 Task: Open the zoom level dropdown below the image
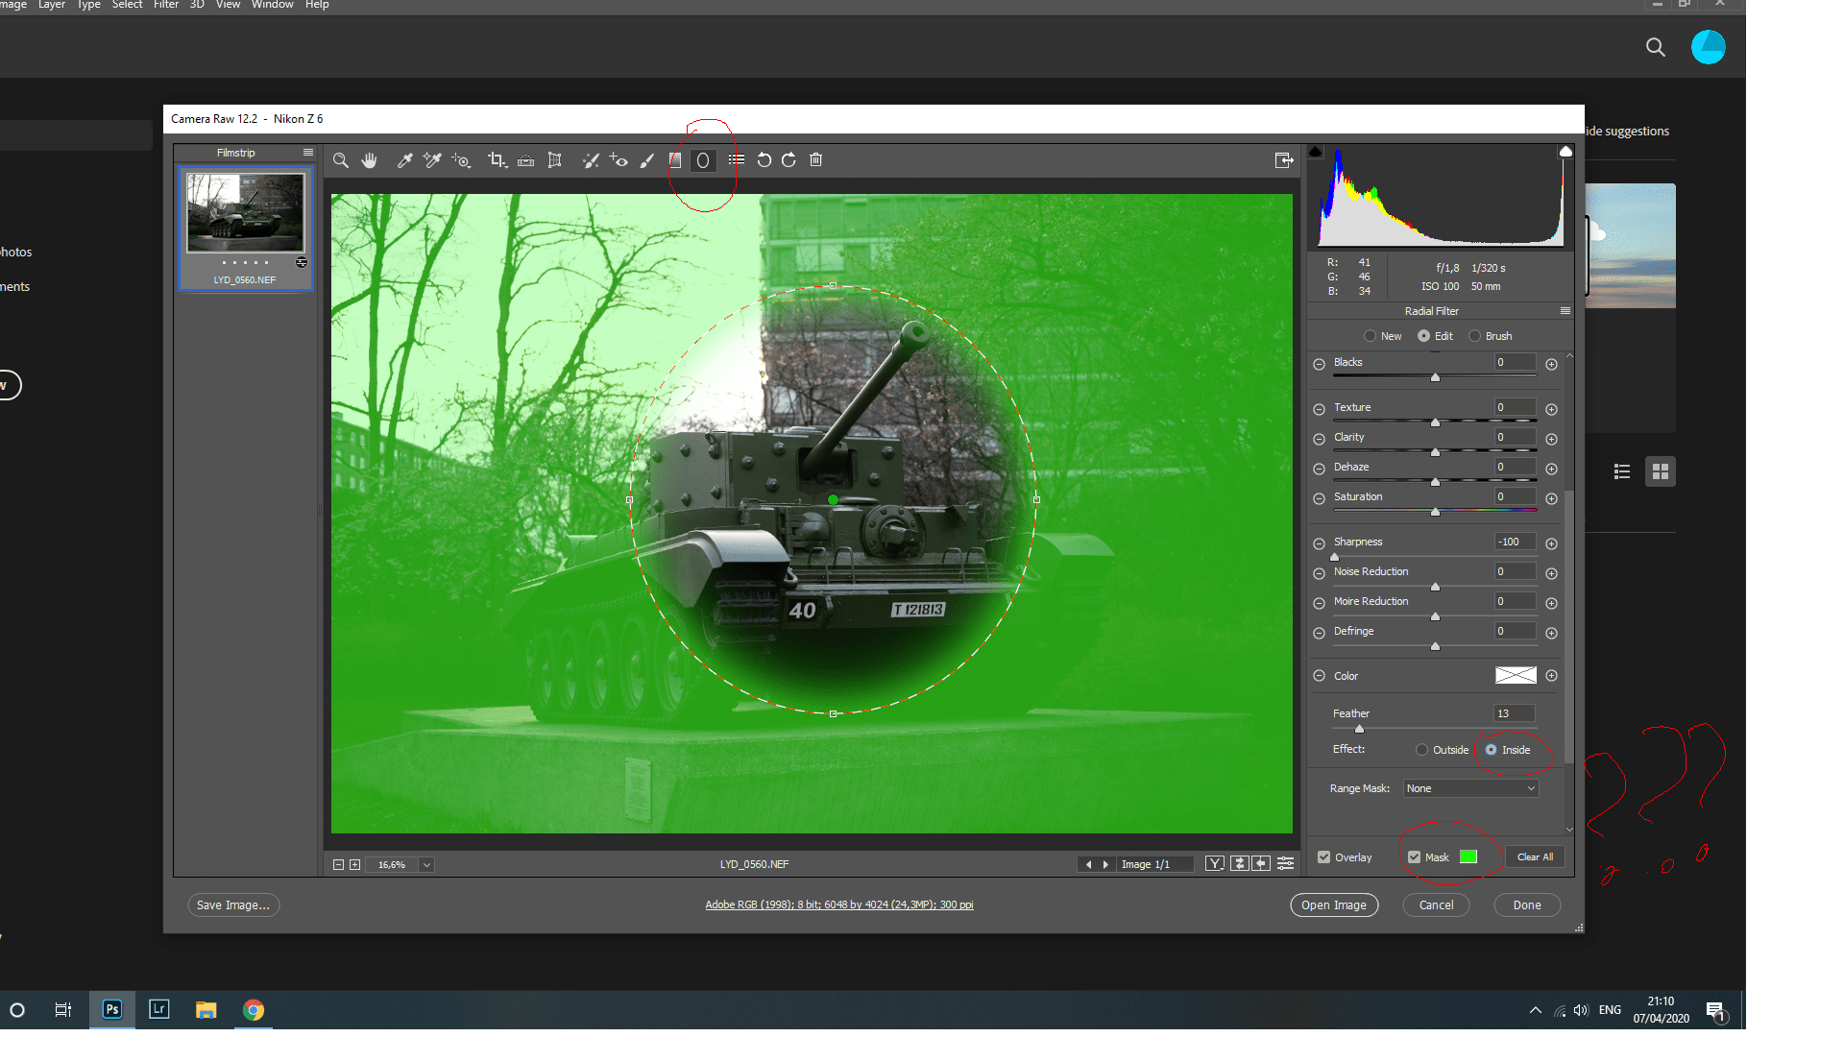(x=425, y=864)
